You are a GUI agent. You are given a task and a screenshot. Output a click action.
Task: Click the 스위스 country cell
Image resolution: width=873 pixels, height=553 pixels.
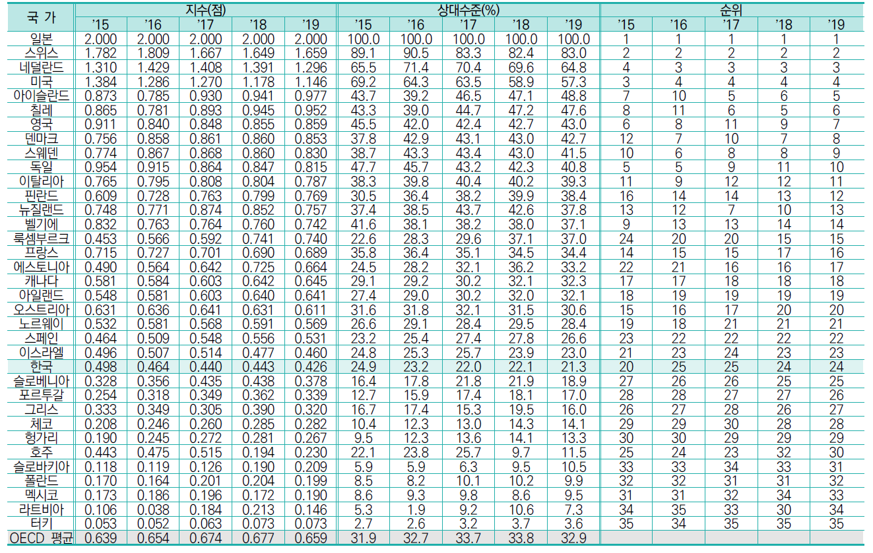coord(41,53)
